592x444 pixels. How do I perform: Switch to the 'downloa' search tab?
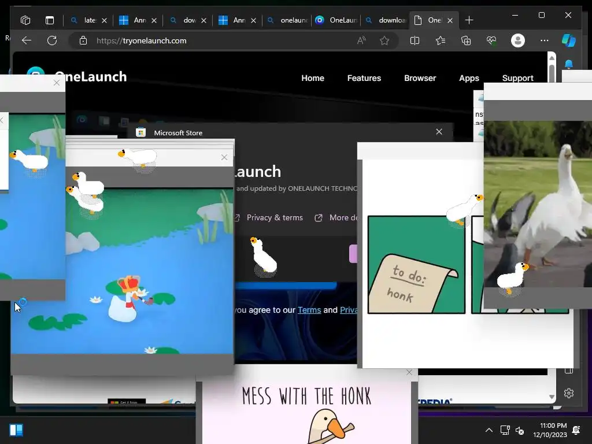386,20
